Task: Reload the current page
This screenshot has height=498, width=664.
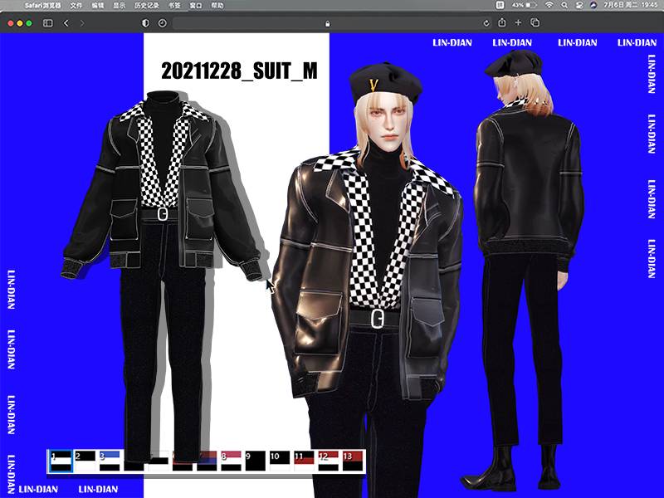Action: tap(484, 23)
